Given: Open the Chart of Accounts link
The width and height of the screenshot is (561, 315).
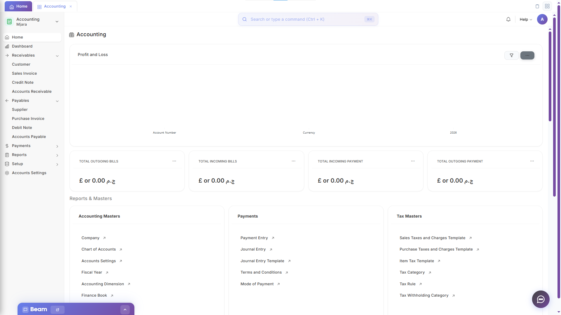Looking at the screenshot, I should coord(98,249).
